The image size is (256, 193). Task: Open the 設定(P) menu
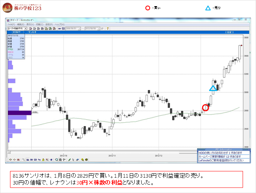pos(49,24)
